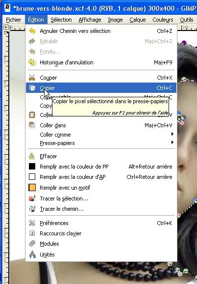This screenshot has height=284, width=197.
Task: Click the Unités compass icon
Action: click(x=32, y=255)
